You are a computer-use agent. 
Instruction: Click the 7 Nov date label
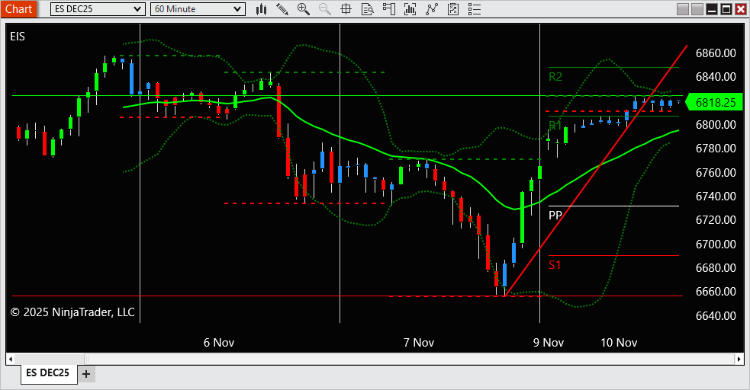(419, 343)
